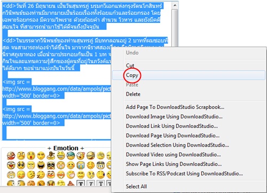
Task: Insert the brown poop emoticon
Action: pyautogui.click(x=71, y=183)
